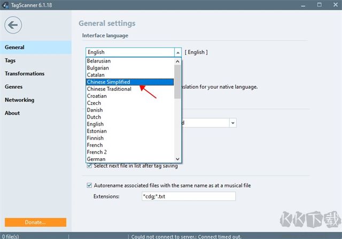342x239 pixels.
Task: Click the language list scroll up arrow
Action: pyautogui.click(x=177, y=61)
